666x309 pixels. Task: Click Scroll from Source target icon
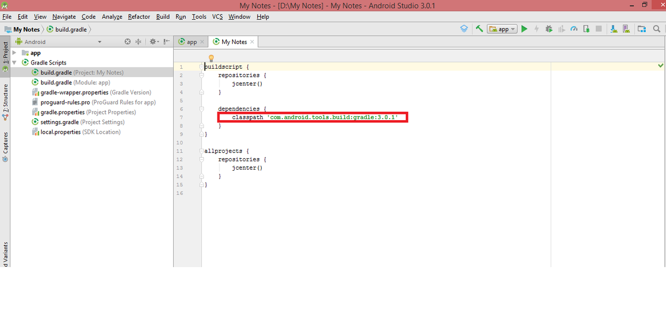[127, 42]
